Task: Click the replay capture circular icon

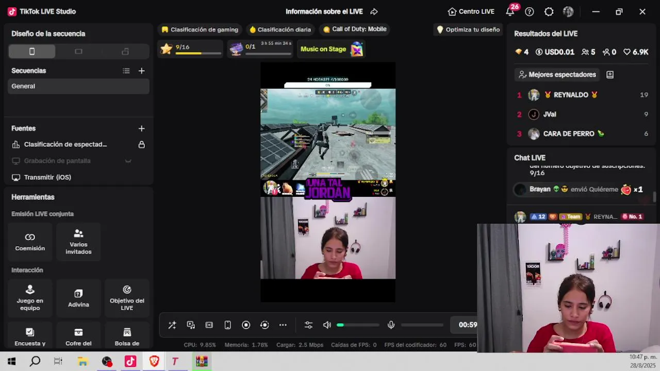Action: pos(265,325)
